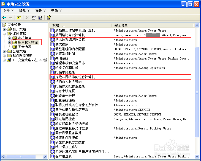The width and height of the screenshot is (201, 161).
Task: Open the 操作(A) menu
Action: [25, 11]
